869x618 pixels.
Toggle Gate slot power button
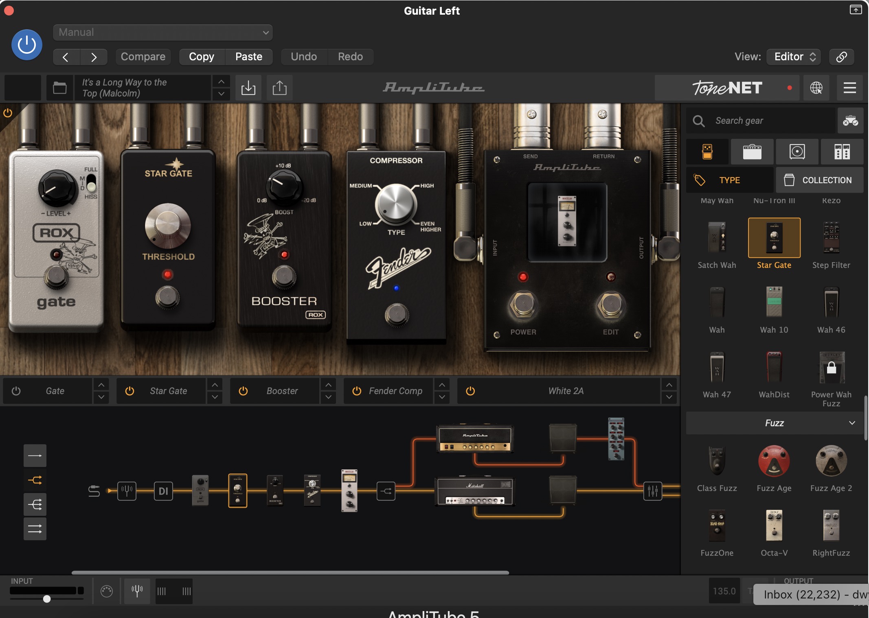point(16,391)
